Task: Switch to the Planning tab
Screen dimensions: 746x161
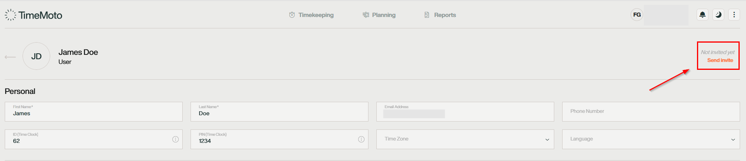Action: [379, 15]
